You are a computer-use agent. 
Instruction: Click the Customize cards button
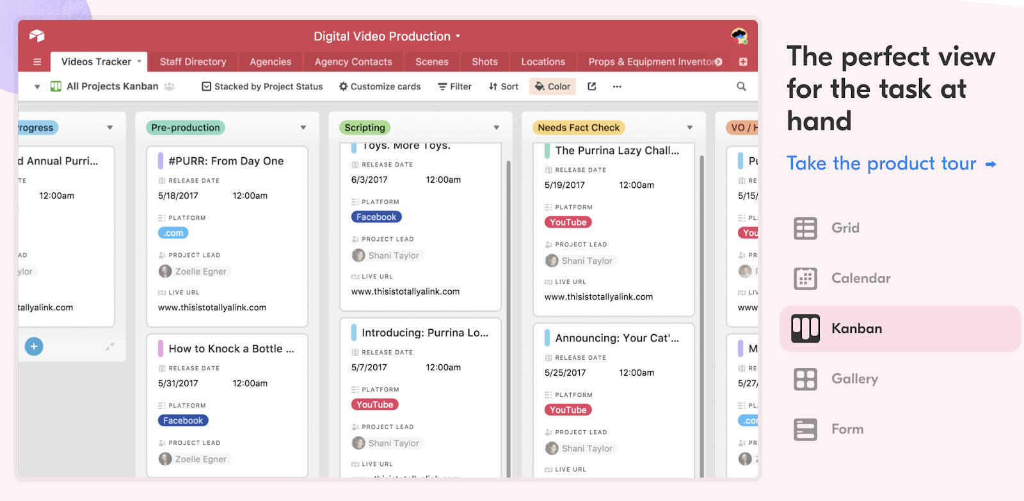[380, 86]
